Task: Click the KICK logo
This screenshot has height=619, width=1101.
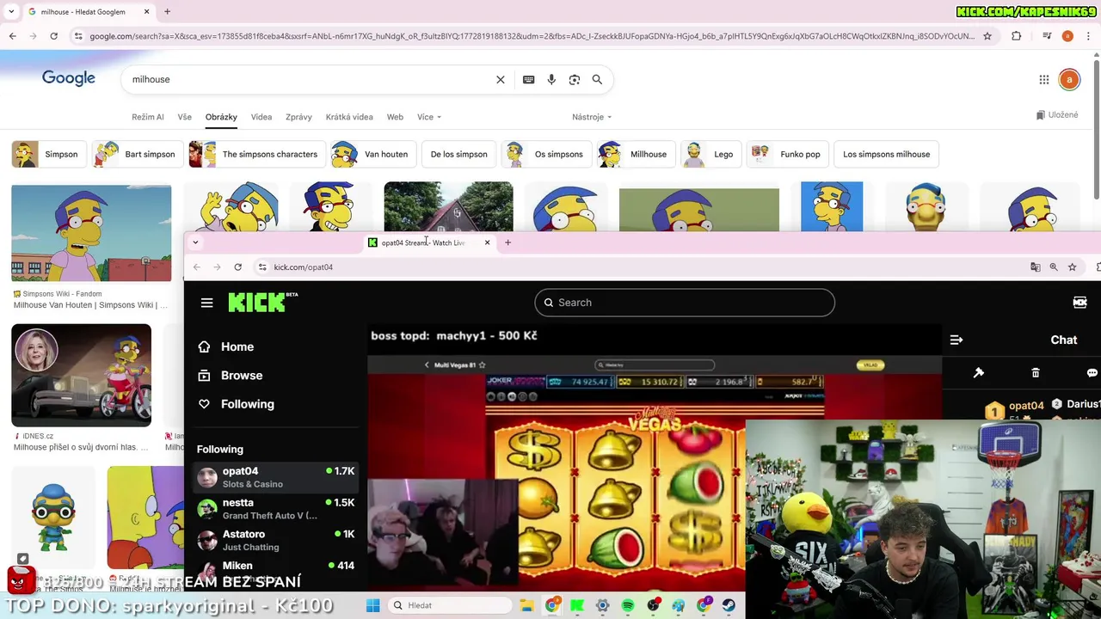Action: point(257,303)
